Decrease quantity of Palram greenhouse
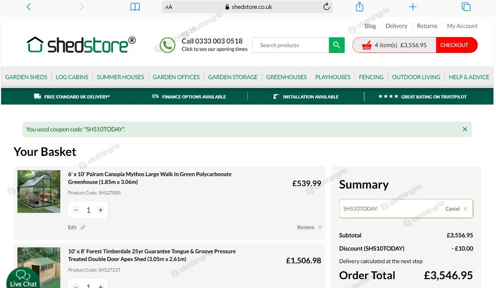This screenshot has width=496, height=288. point(76,210)
